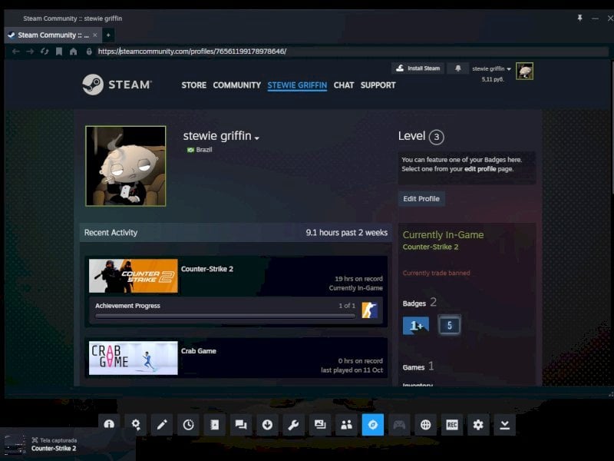
Task: Open the screenshots icon in overlay toolbar
Action: [320, 425]
